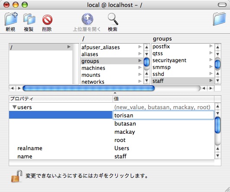
Task: Toggle the toolbar pill button in title bar
Action: point(222,5)
